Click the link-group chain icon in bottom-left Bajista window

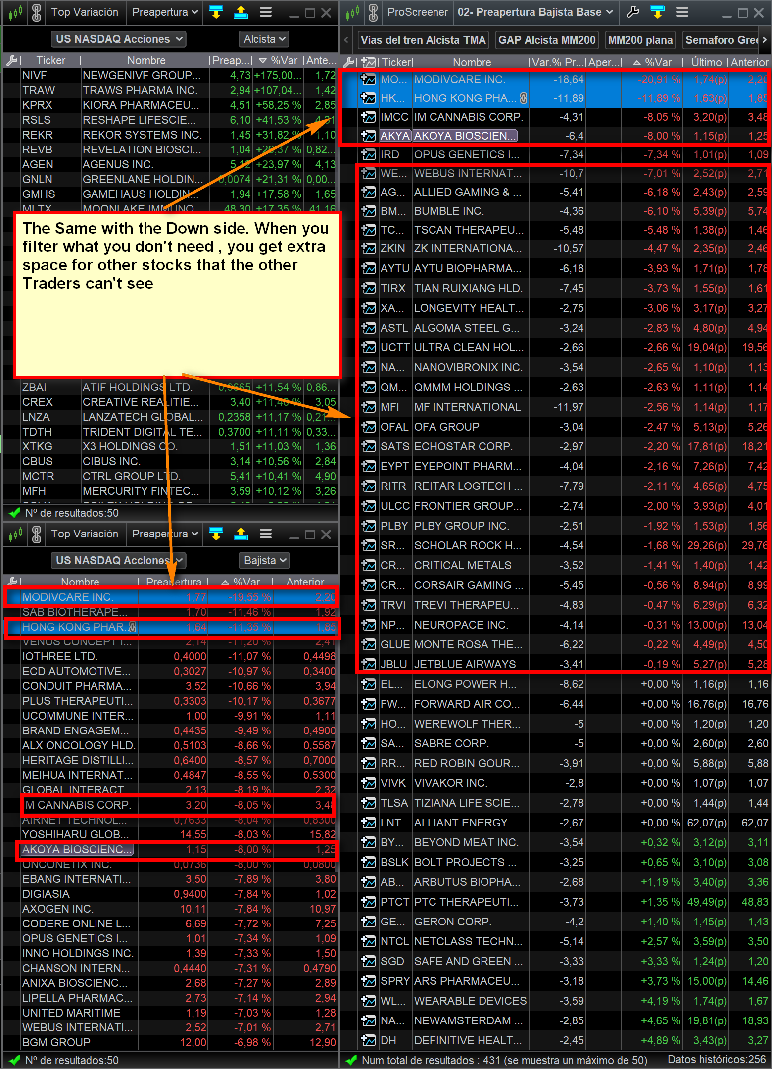[37, 534]
